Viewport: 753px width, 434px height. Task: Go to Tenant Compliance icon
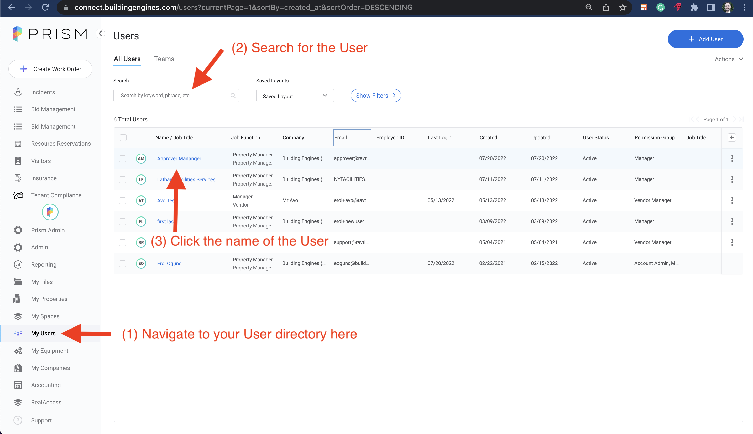click(x=18, y=195)
